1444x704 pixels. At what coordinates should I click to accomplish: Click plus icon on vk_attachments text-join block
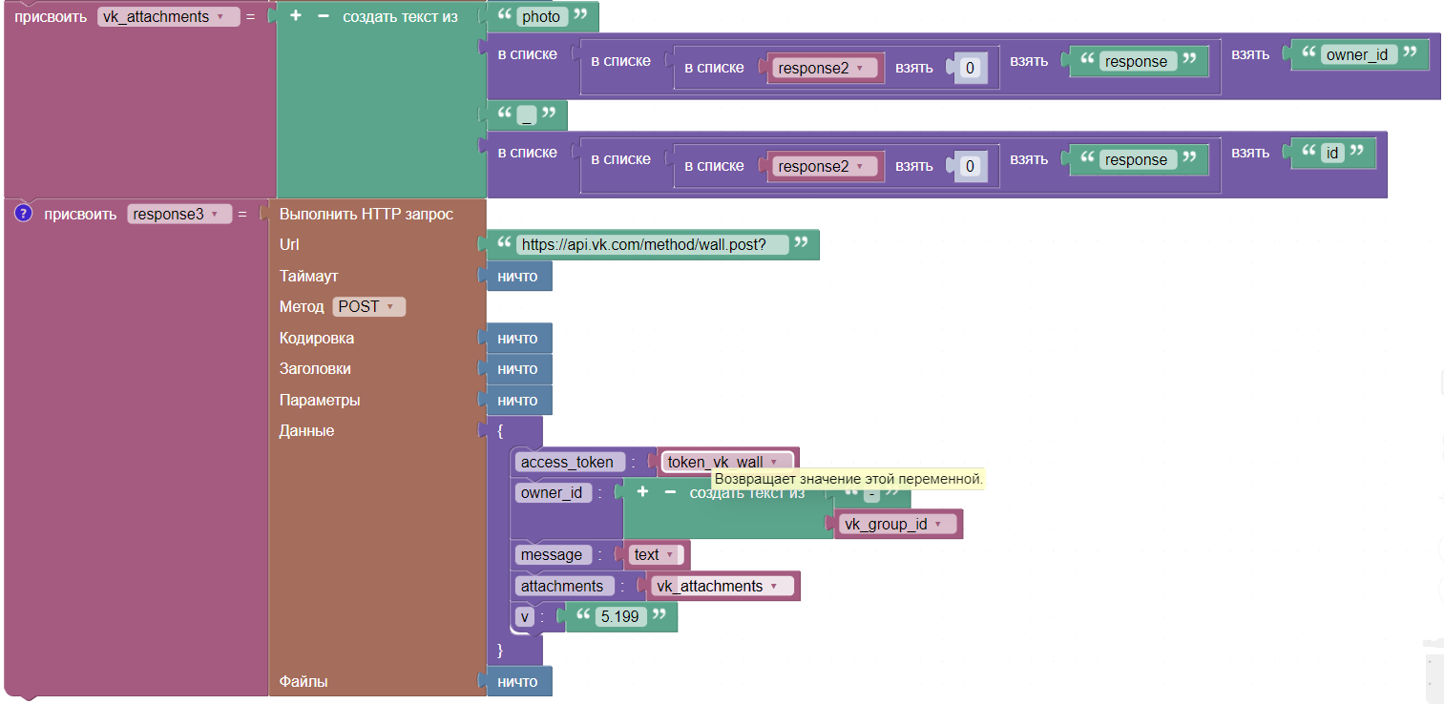pyautogui.click(x=296, y=16)
